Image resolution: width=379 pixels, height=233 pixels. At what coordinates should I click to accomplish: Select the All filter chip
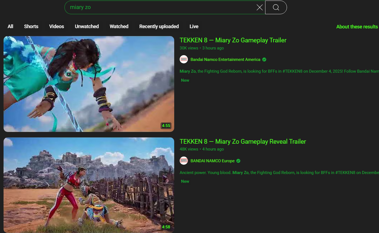click(x=10, y=26)
